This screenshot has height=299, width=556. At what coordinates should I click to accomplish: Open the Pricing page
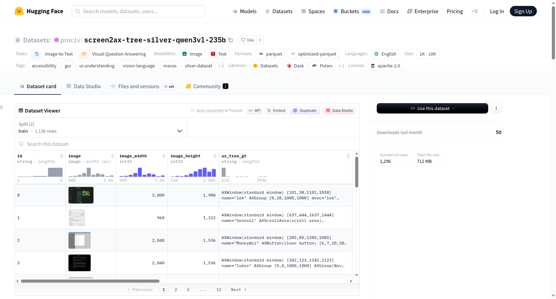(455, 11)
